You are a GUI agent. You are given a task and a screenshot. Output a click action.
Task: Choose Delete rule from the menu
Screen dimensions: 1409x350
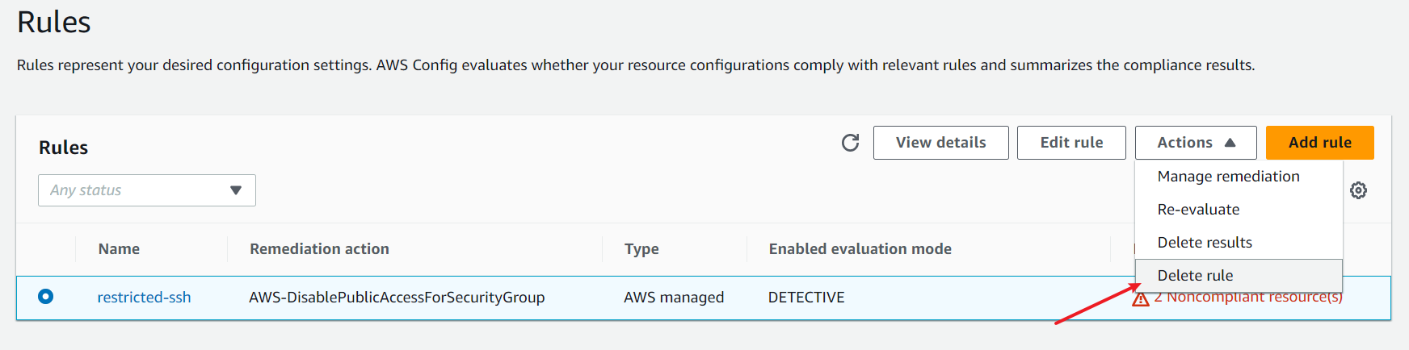pos(1195,276)
